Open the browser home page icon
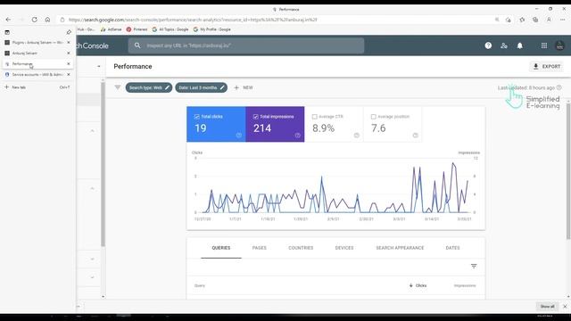571x321 pixels. click(x=47, y=20)
